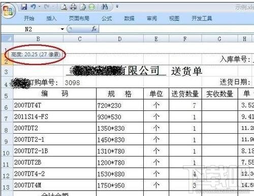Click cell 2011S14-FS

tap(55, 116)
